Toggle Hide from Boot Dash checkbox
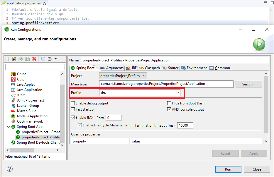Screen dimensions: 274x177 point(169,103)
